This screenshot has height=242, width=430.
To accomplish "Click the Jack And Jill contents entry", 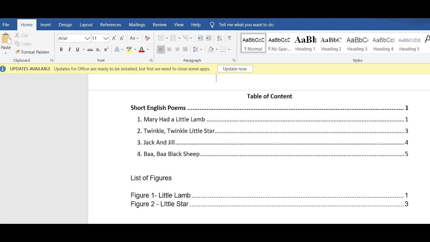I will pos(272,143).
